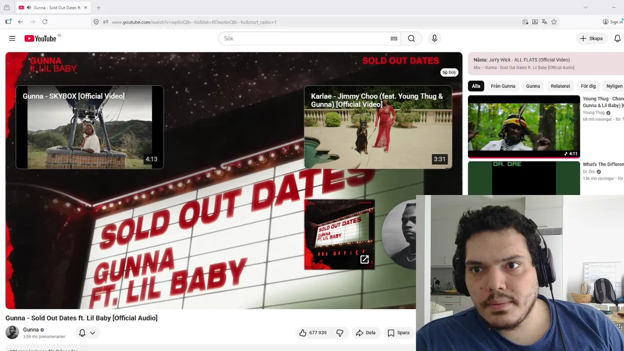Go to the YouTube home logo
The image size is (624, 351).
pyautogui.click(x=40, y=39)
